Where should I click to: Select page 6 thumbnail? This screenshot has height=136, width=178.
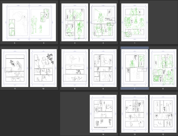coord(163,68)
